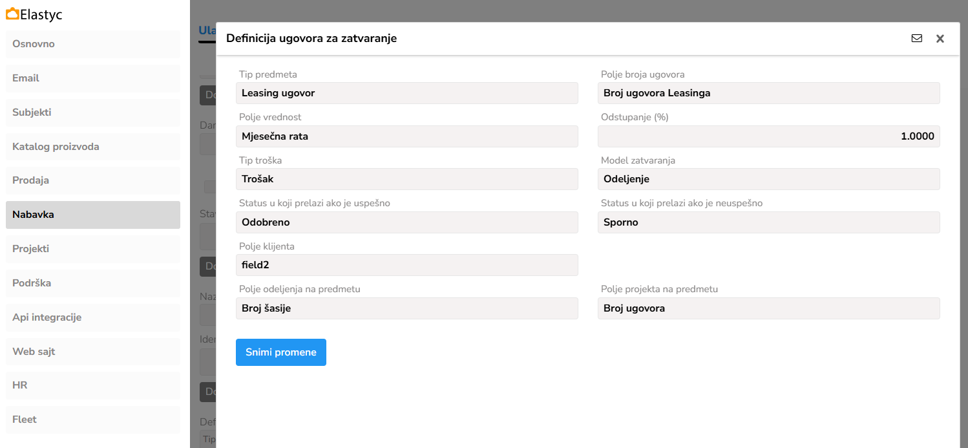Close the Definicija ugovora dialog
The width and height of the screenshot is (968, 448).
click(x=940, y=38)
